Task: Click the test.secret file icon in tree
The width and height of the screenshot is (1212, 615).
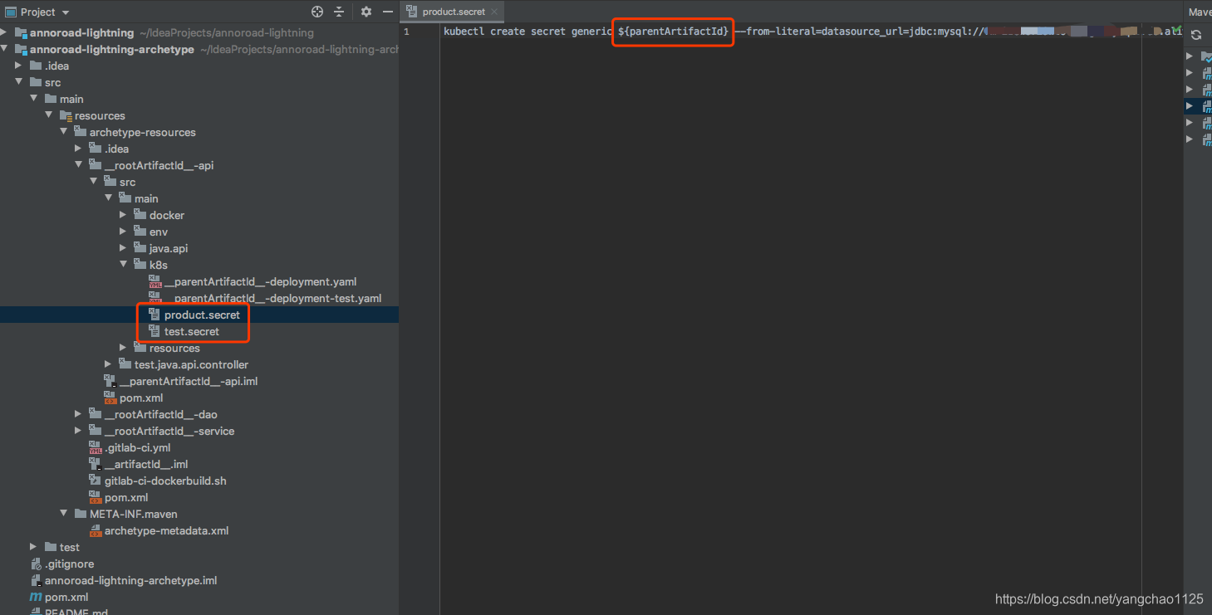Action: 155,331
